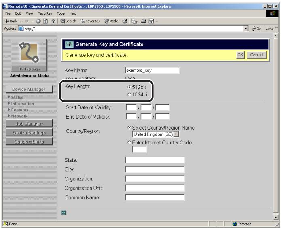Viewport: 281px width, 228px height.
Task: Click second End Date of Validity field
Action: tap(146, 117)
